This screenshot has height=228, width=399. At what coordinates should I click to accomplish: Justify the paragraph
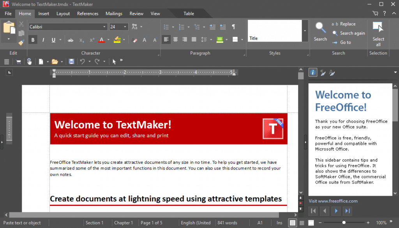(194, 39)
